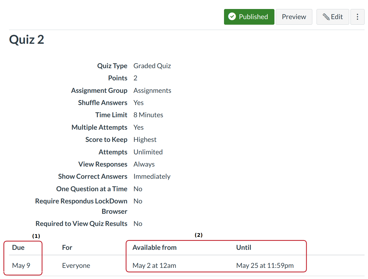
Task: Select the 8 Minutes time limit value
Action: pos(148,115)
